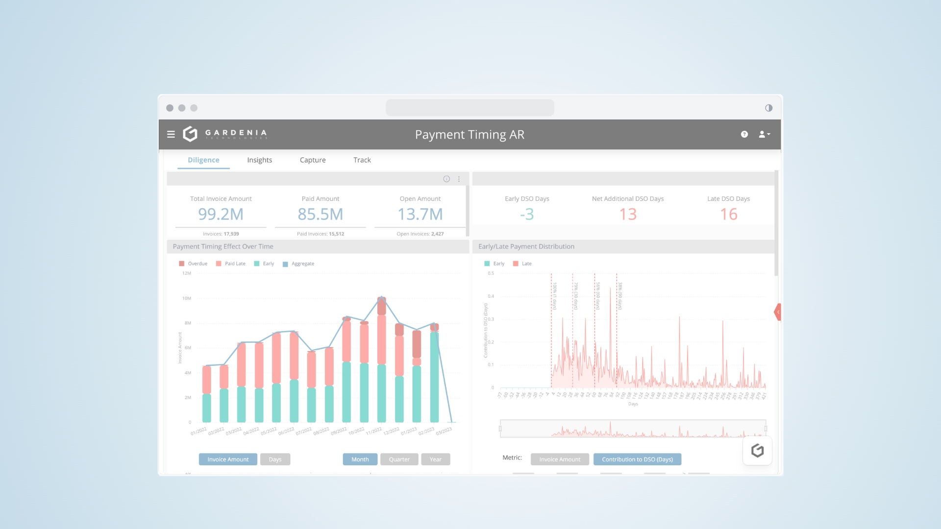Select the Invoice Amount button under bar chart

click(x=228, y=459)
